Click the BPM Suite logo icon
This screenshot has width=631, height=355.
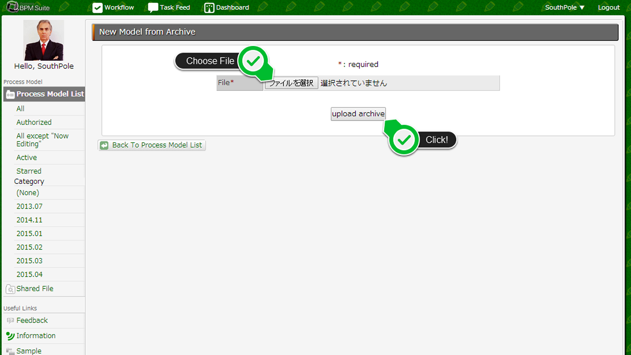pyautogui.click(x=12, y=7)
